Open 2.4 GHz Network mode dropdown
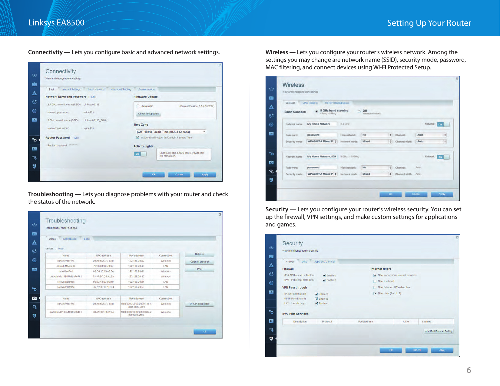Image resolution: width=500 pixels, height=386 pixels. tap(377, 141)
